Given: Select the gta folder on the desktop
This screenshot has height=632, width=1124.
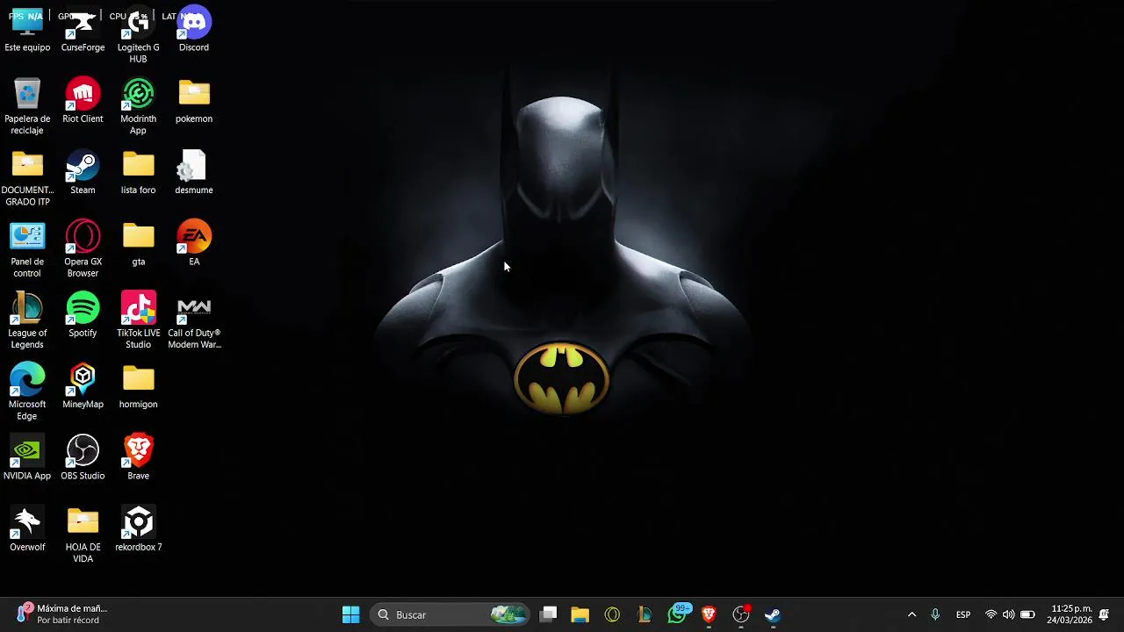Looking at the screenshot, I should coord(138,244).
